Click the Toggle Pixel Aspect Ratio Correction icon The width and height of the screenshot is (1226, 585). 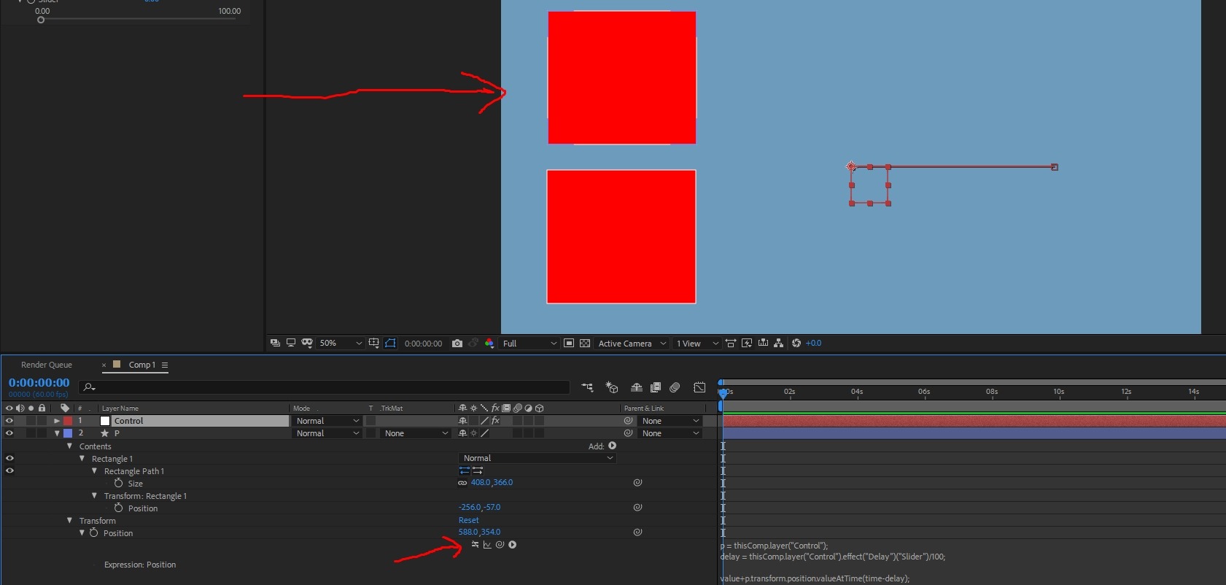[730, 343]
